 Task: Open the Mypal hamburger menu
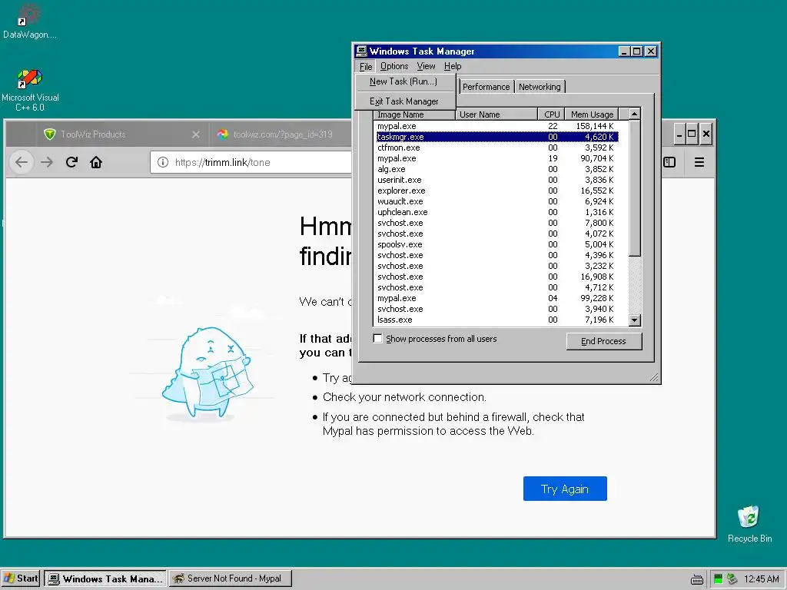coord(699,162)
